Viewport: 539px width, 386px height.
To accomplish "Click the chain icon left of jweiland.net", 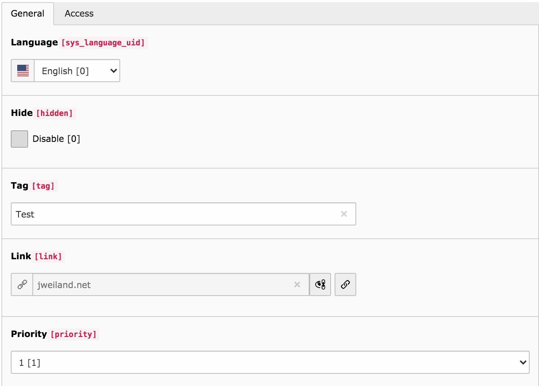I will click(22, 284).
